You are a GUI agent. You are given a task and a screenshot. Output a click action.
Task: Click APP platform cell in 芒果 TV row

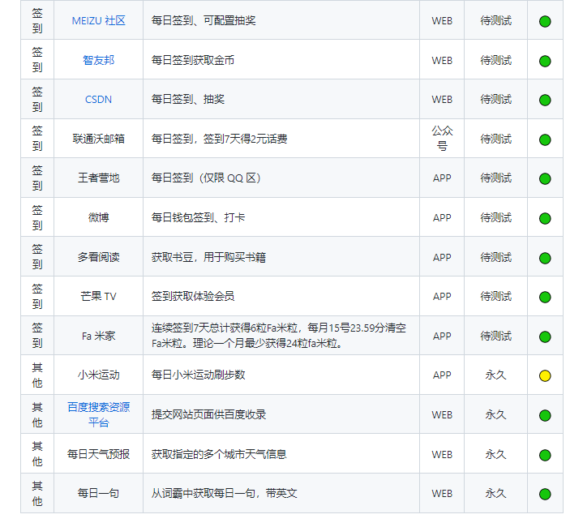click(442, 297)
